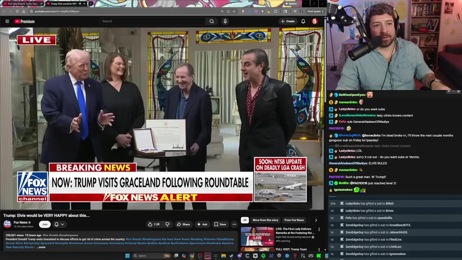Open the YouTube account avatar menu
Image resolution: width=462 pixels, height=260 pixels.
(x=315, y=21)
